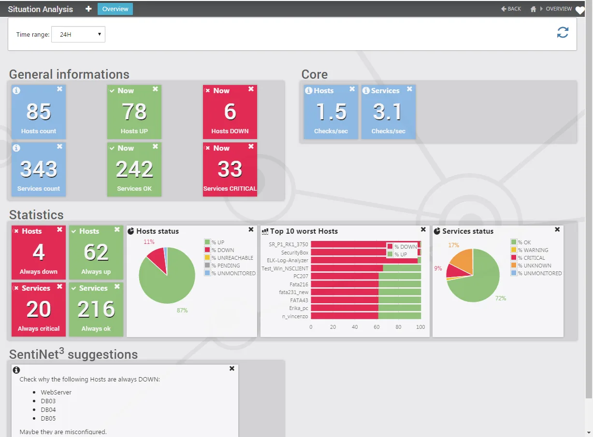Toggle % WARNING legend in Services status

[530, 250]
